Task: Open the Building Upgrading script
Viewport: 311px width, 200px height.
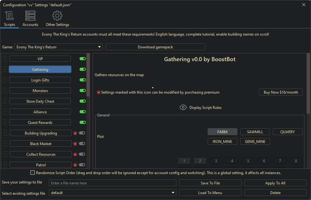Action: (41, 133)
